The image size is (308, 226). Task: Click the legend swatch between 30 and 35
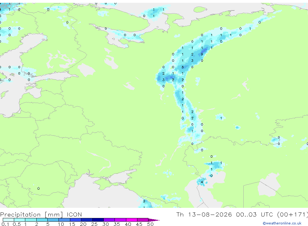(109, 220)
